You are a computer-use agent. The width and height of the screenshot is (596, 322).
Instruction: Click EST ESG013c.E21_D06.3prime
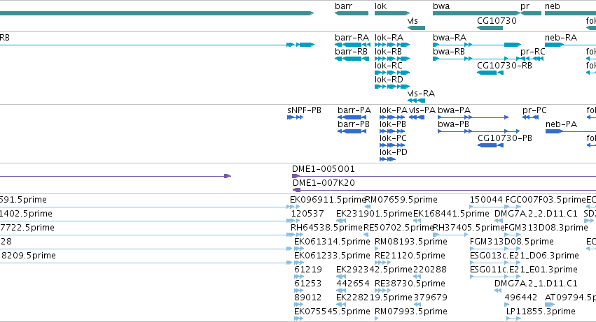pyautogui.click(x=495, y=263)
